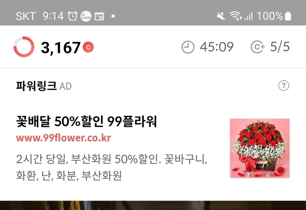The width and height of the screenshot is (306, 210).
Task: Tap the 3,167 points balance
Action: [61, 48]
